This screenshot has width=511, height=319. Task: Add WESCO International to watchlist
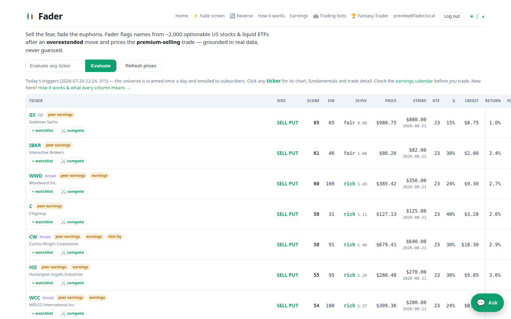[43, 314]
